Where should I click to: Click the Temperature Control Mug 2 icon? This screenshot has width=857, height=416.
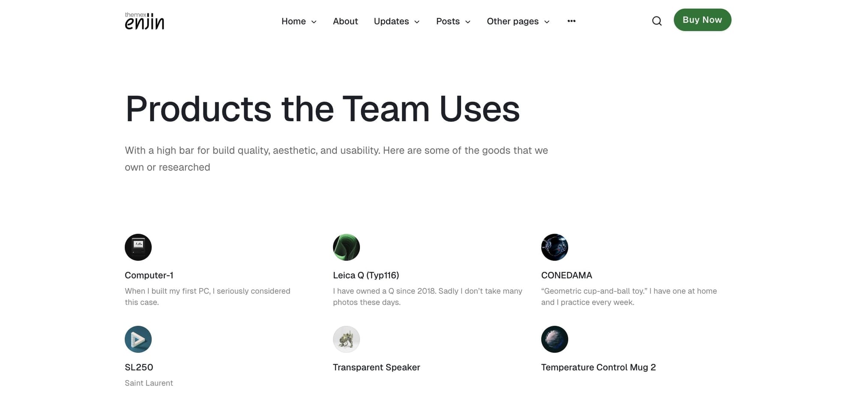coord(554,339)
